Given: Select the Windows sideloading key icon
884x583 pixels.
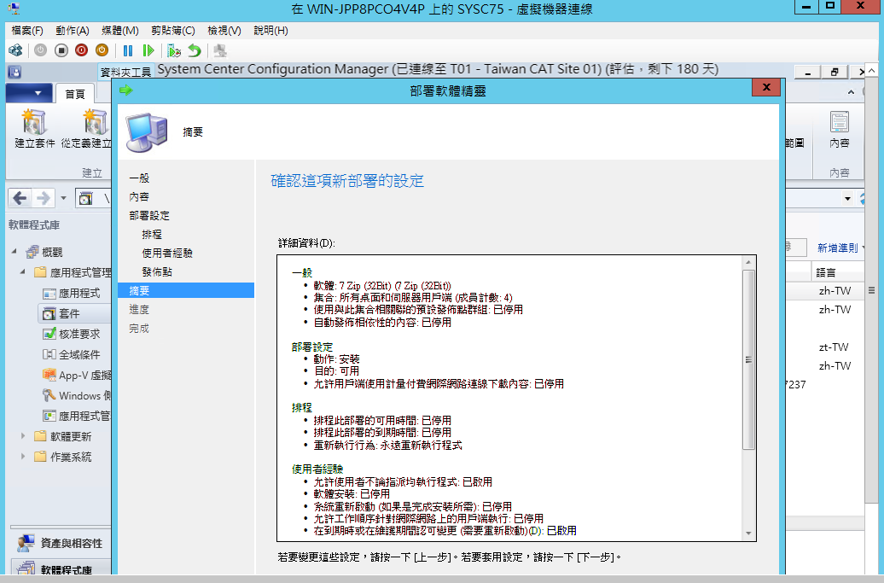Looking at the screenshot, I should click(49, 395).
